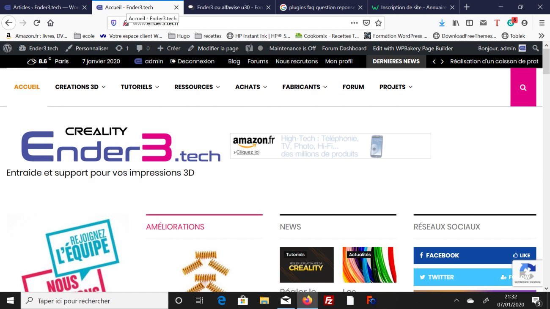Click the admin bar search magnifier
This screenshot has width=550, height=309.
536,48
